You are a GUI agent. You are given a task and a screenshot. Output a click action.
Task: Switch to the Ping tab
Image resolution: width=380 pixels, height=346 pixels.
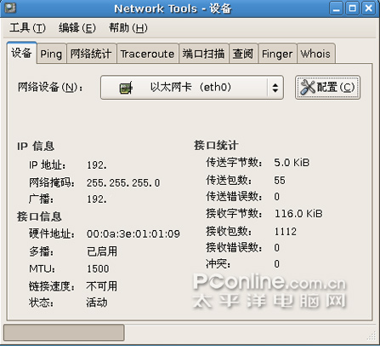coord(51,54)
